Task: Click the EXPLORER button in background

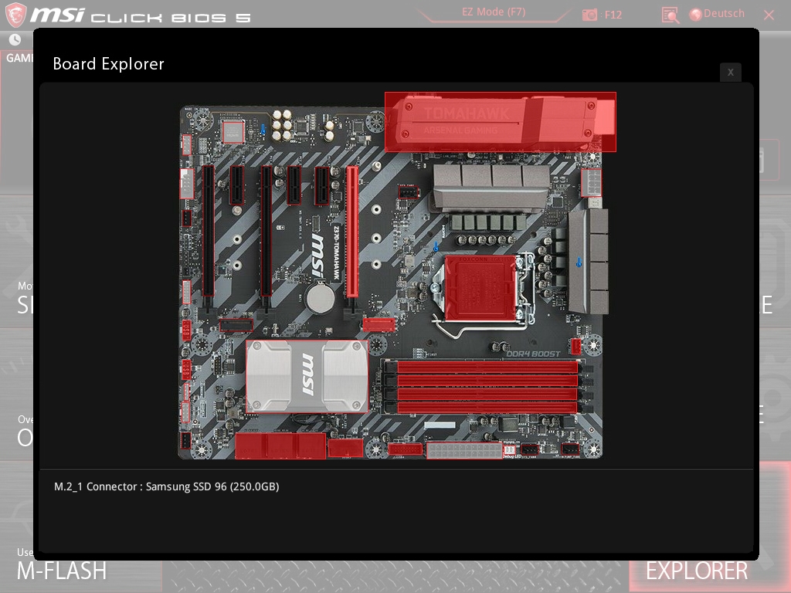Action: [697, 571]
